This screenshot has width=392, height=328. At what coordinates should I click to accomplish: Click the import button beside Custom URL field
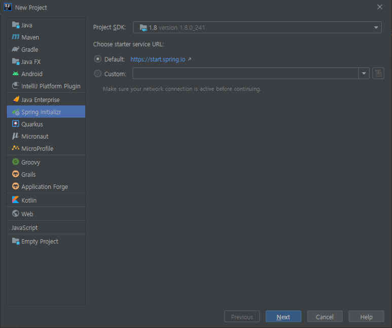click(x=378, y=73)
